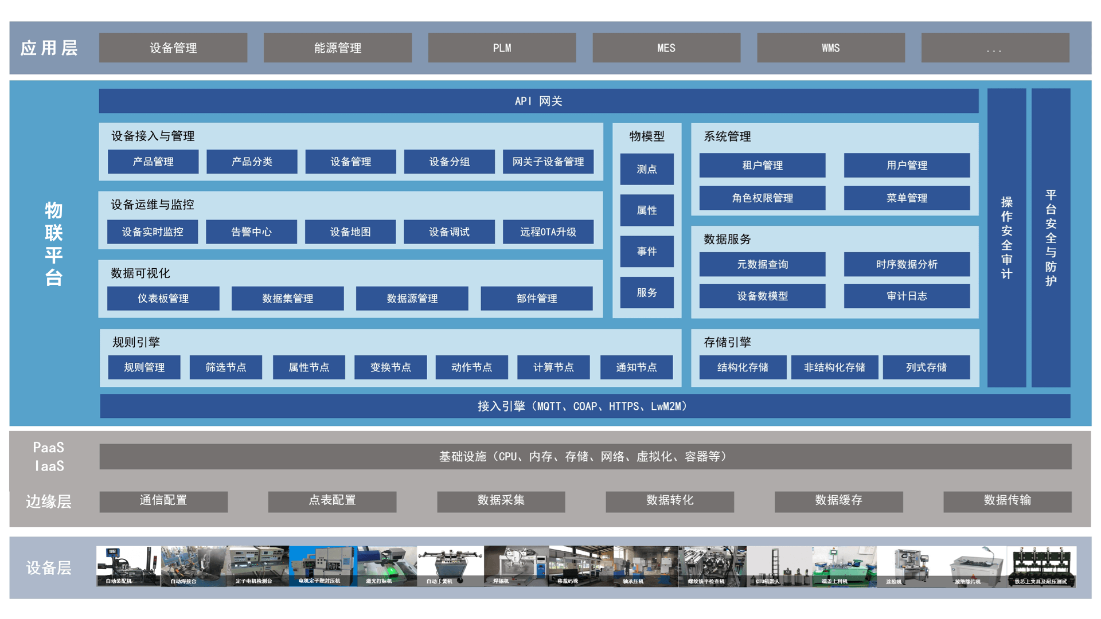Click the 部件管理 box
Viewport: 1101px width, 619px height.
[x=536, y=298]
